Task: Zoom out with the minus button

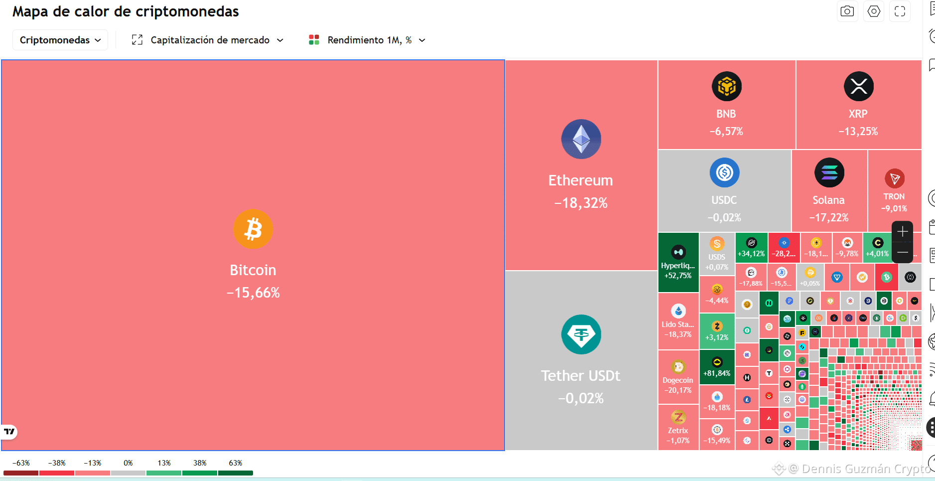Action: click(902, 253)
